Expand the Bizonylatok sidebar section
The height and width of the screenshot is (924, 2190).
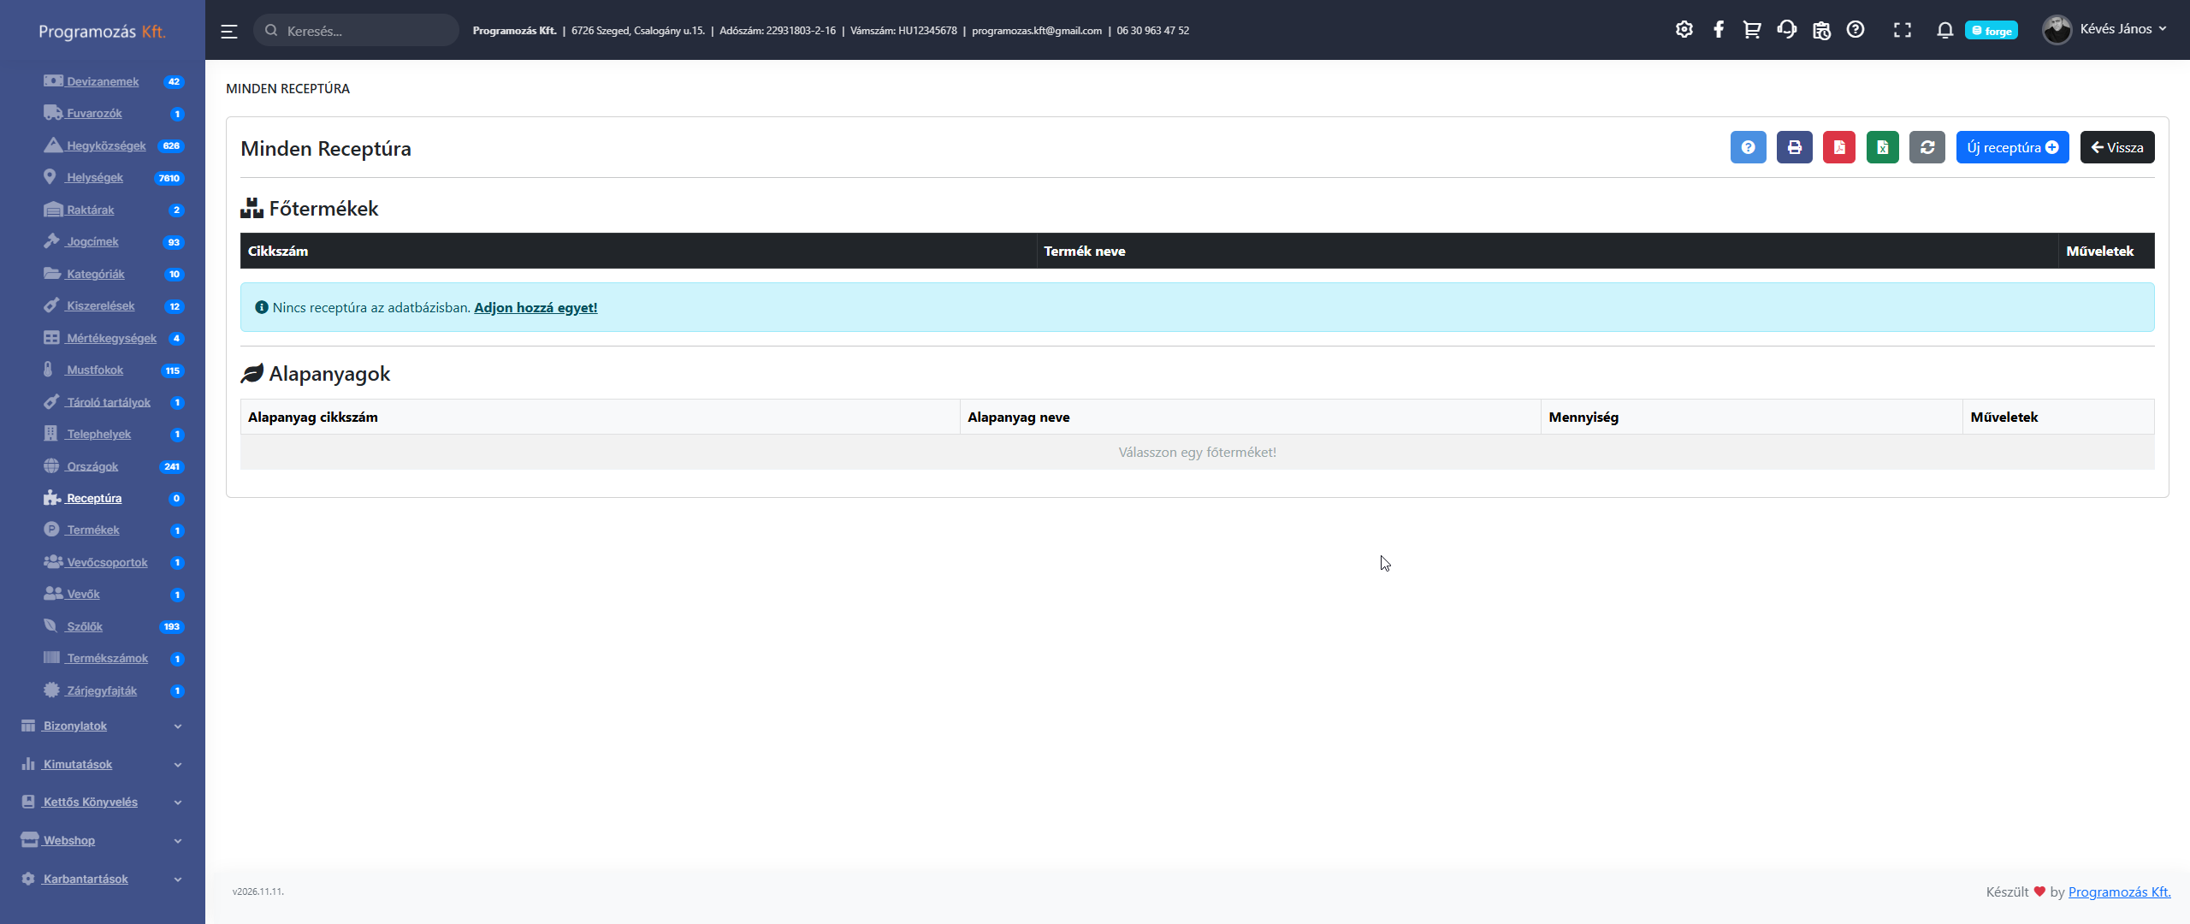click(75, 726)
